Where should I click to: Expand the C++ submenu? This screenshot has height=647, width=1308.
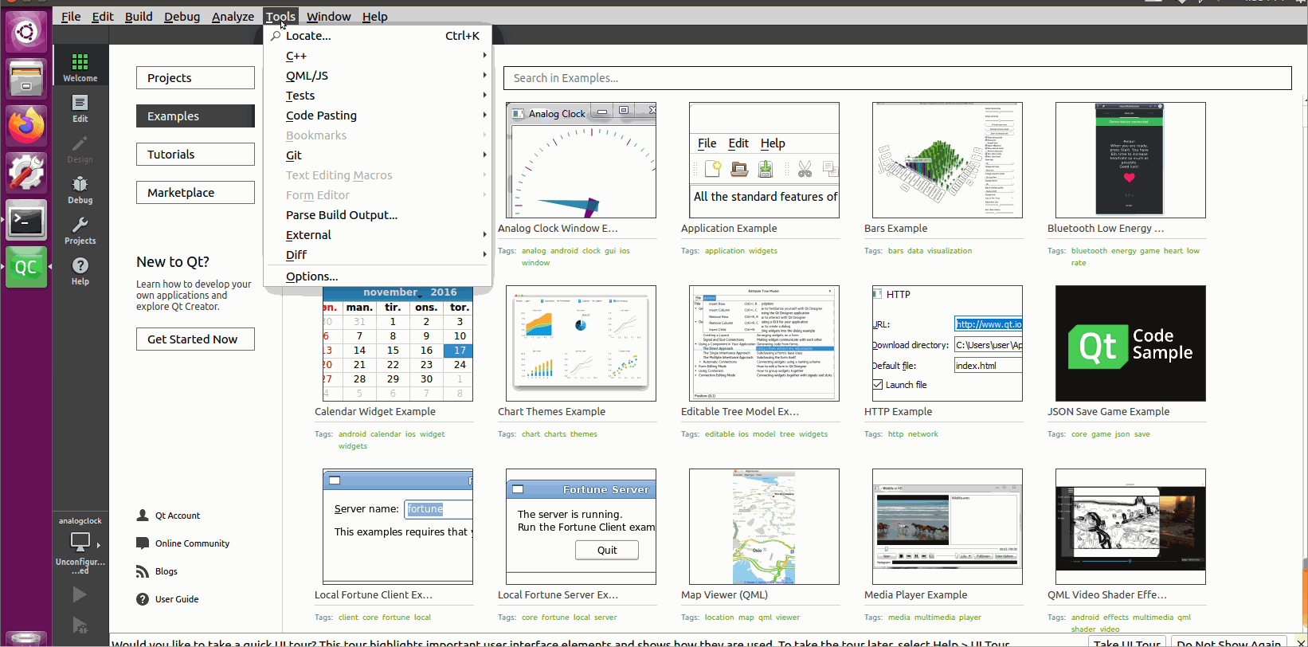378,56
